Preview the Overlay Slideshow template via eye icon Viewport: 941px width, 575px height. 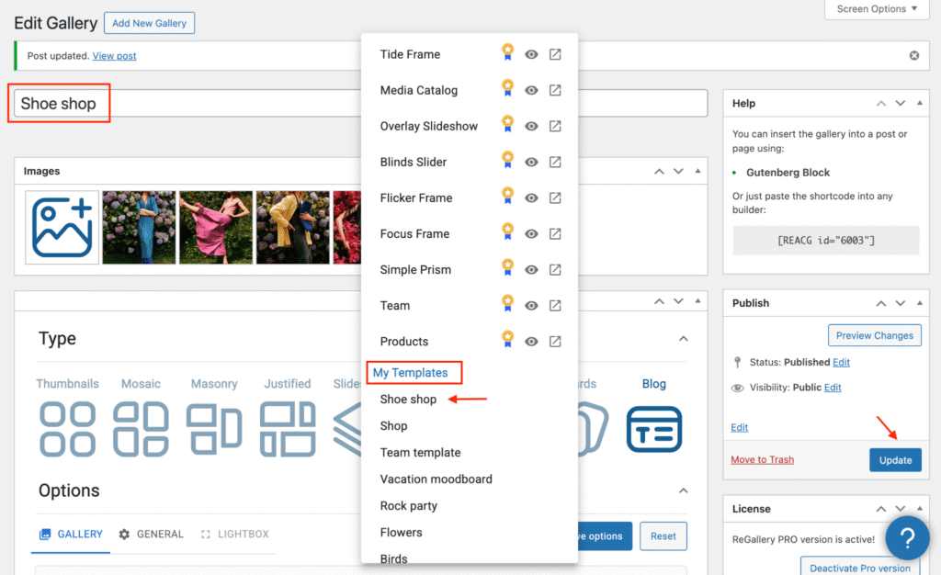[531, 126]
